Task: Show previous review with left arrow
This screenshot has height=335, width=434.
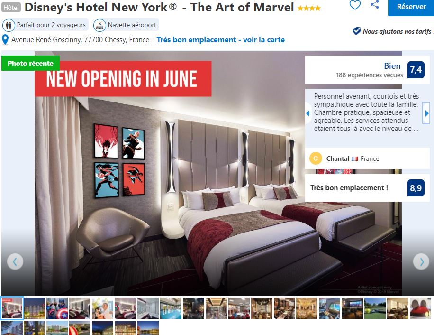Action: pos(308,113)
